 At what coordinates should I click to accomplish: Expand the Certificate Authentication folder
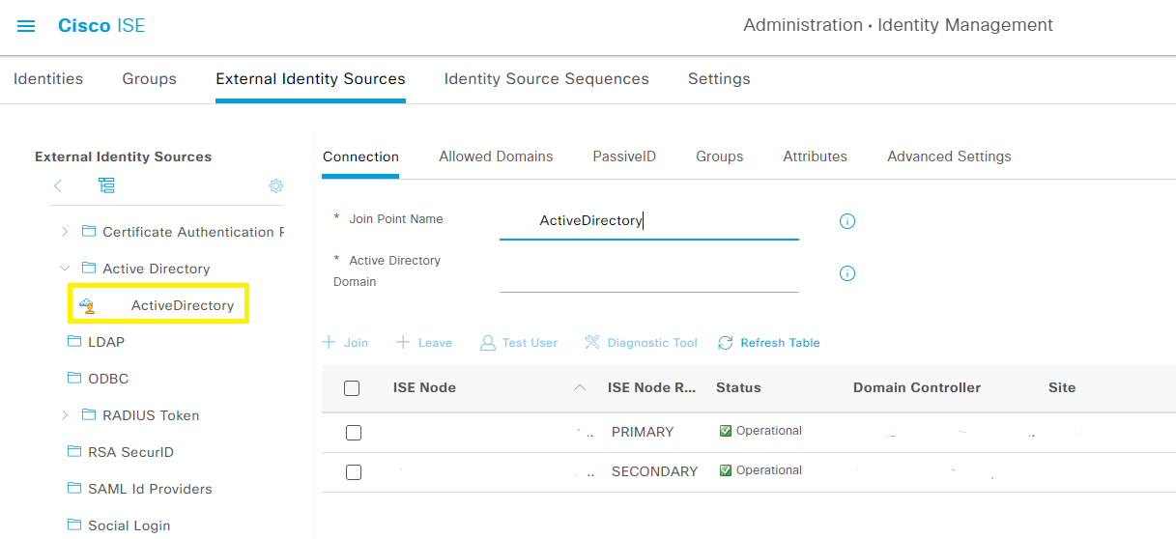pos(65,232)
